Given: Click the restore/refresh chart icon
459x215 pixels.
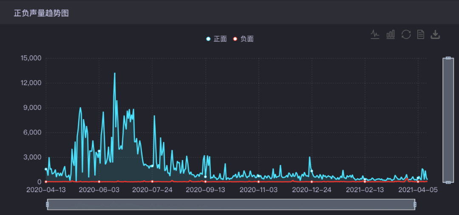Looking at the screenshot, I should 406,34.
